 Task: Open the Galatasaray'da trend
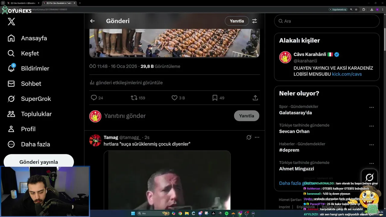296,113
